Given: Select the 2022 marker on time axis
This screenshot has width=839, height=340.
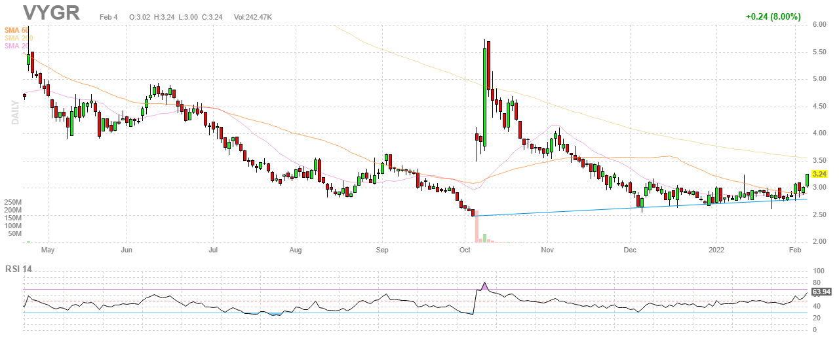Looking at the screenshot, I should (x=716, y=250).
